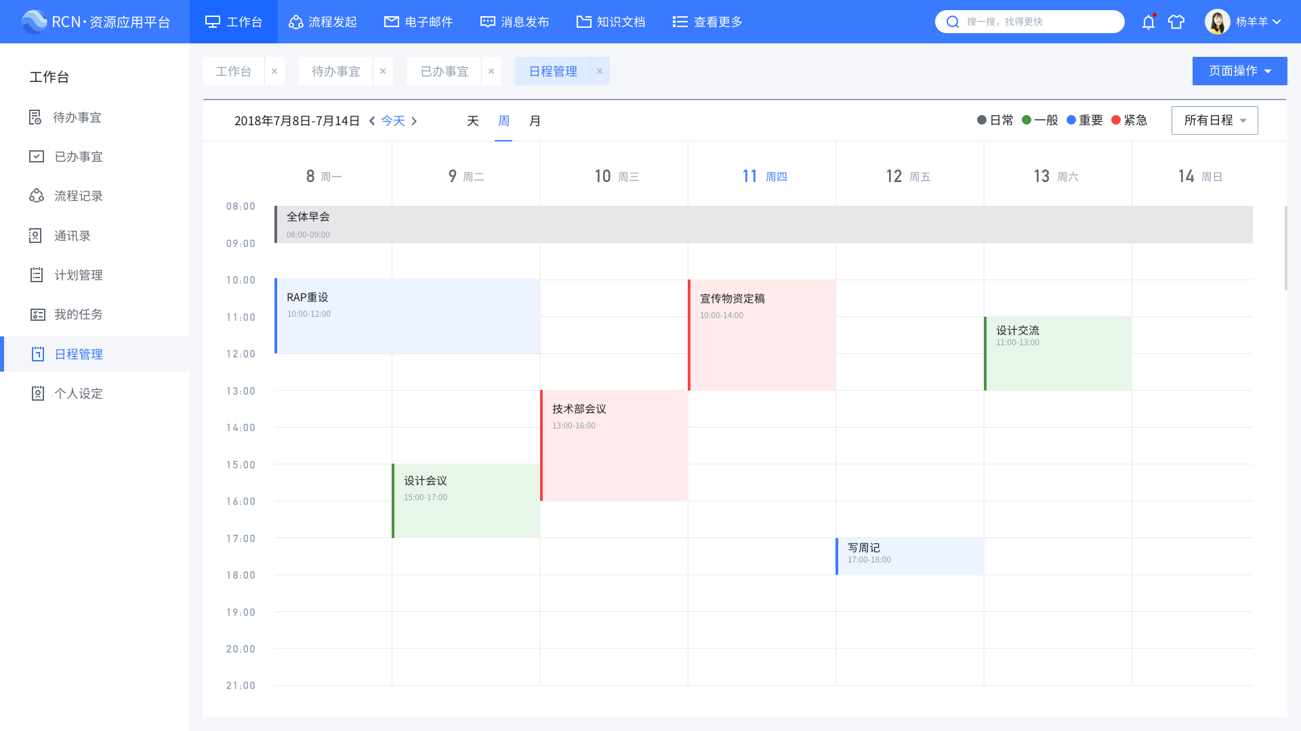Open 我的任务 in the sidebar
This screenshot has height=731, width=1301.
pyautogui.click(x=78, y=314)
